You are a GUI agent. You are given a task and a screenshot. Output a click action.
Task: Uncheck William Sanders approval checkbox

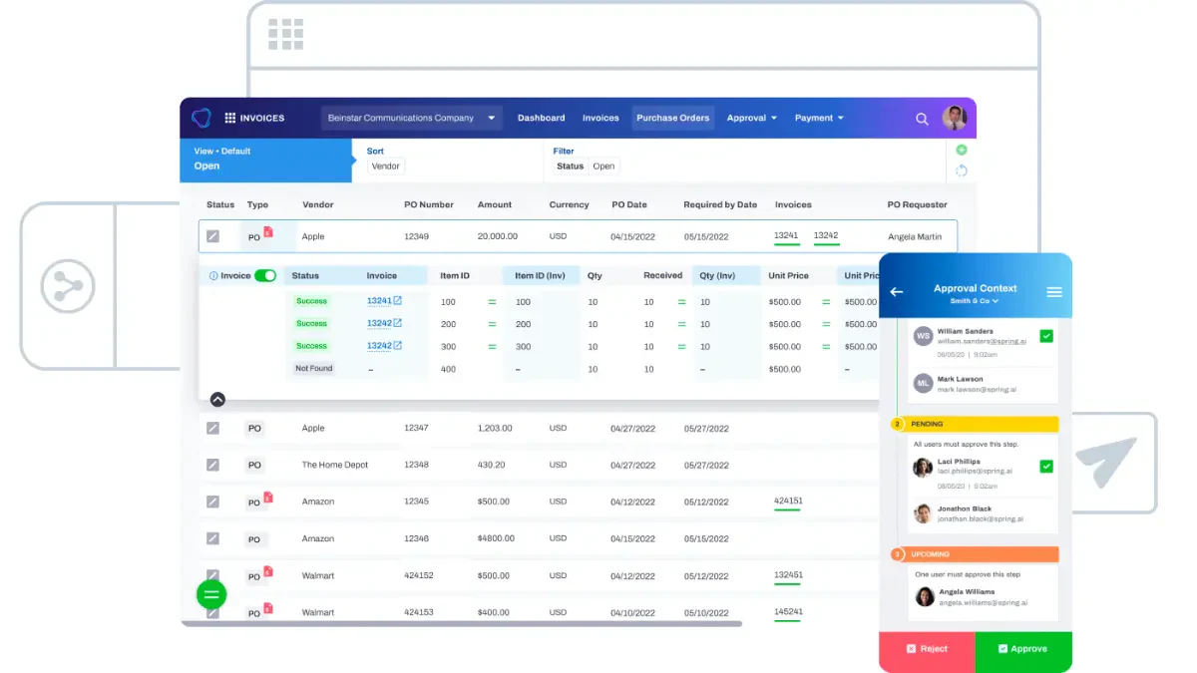[1046, 336]
